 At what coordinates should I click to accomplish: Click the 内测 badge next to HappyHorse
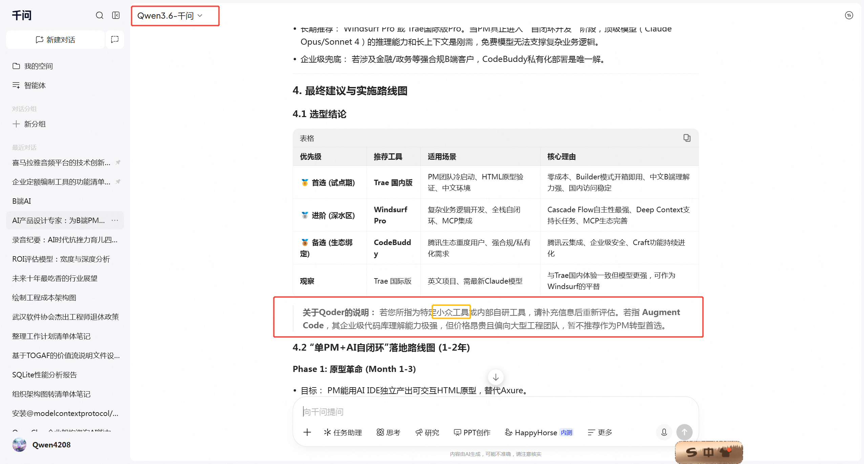click(566, 432)
